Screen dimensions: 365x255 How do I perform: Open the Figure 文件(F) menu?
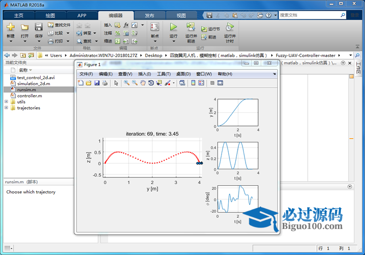[86, 74]
